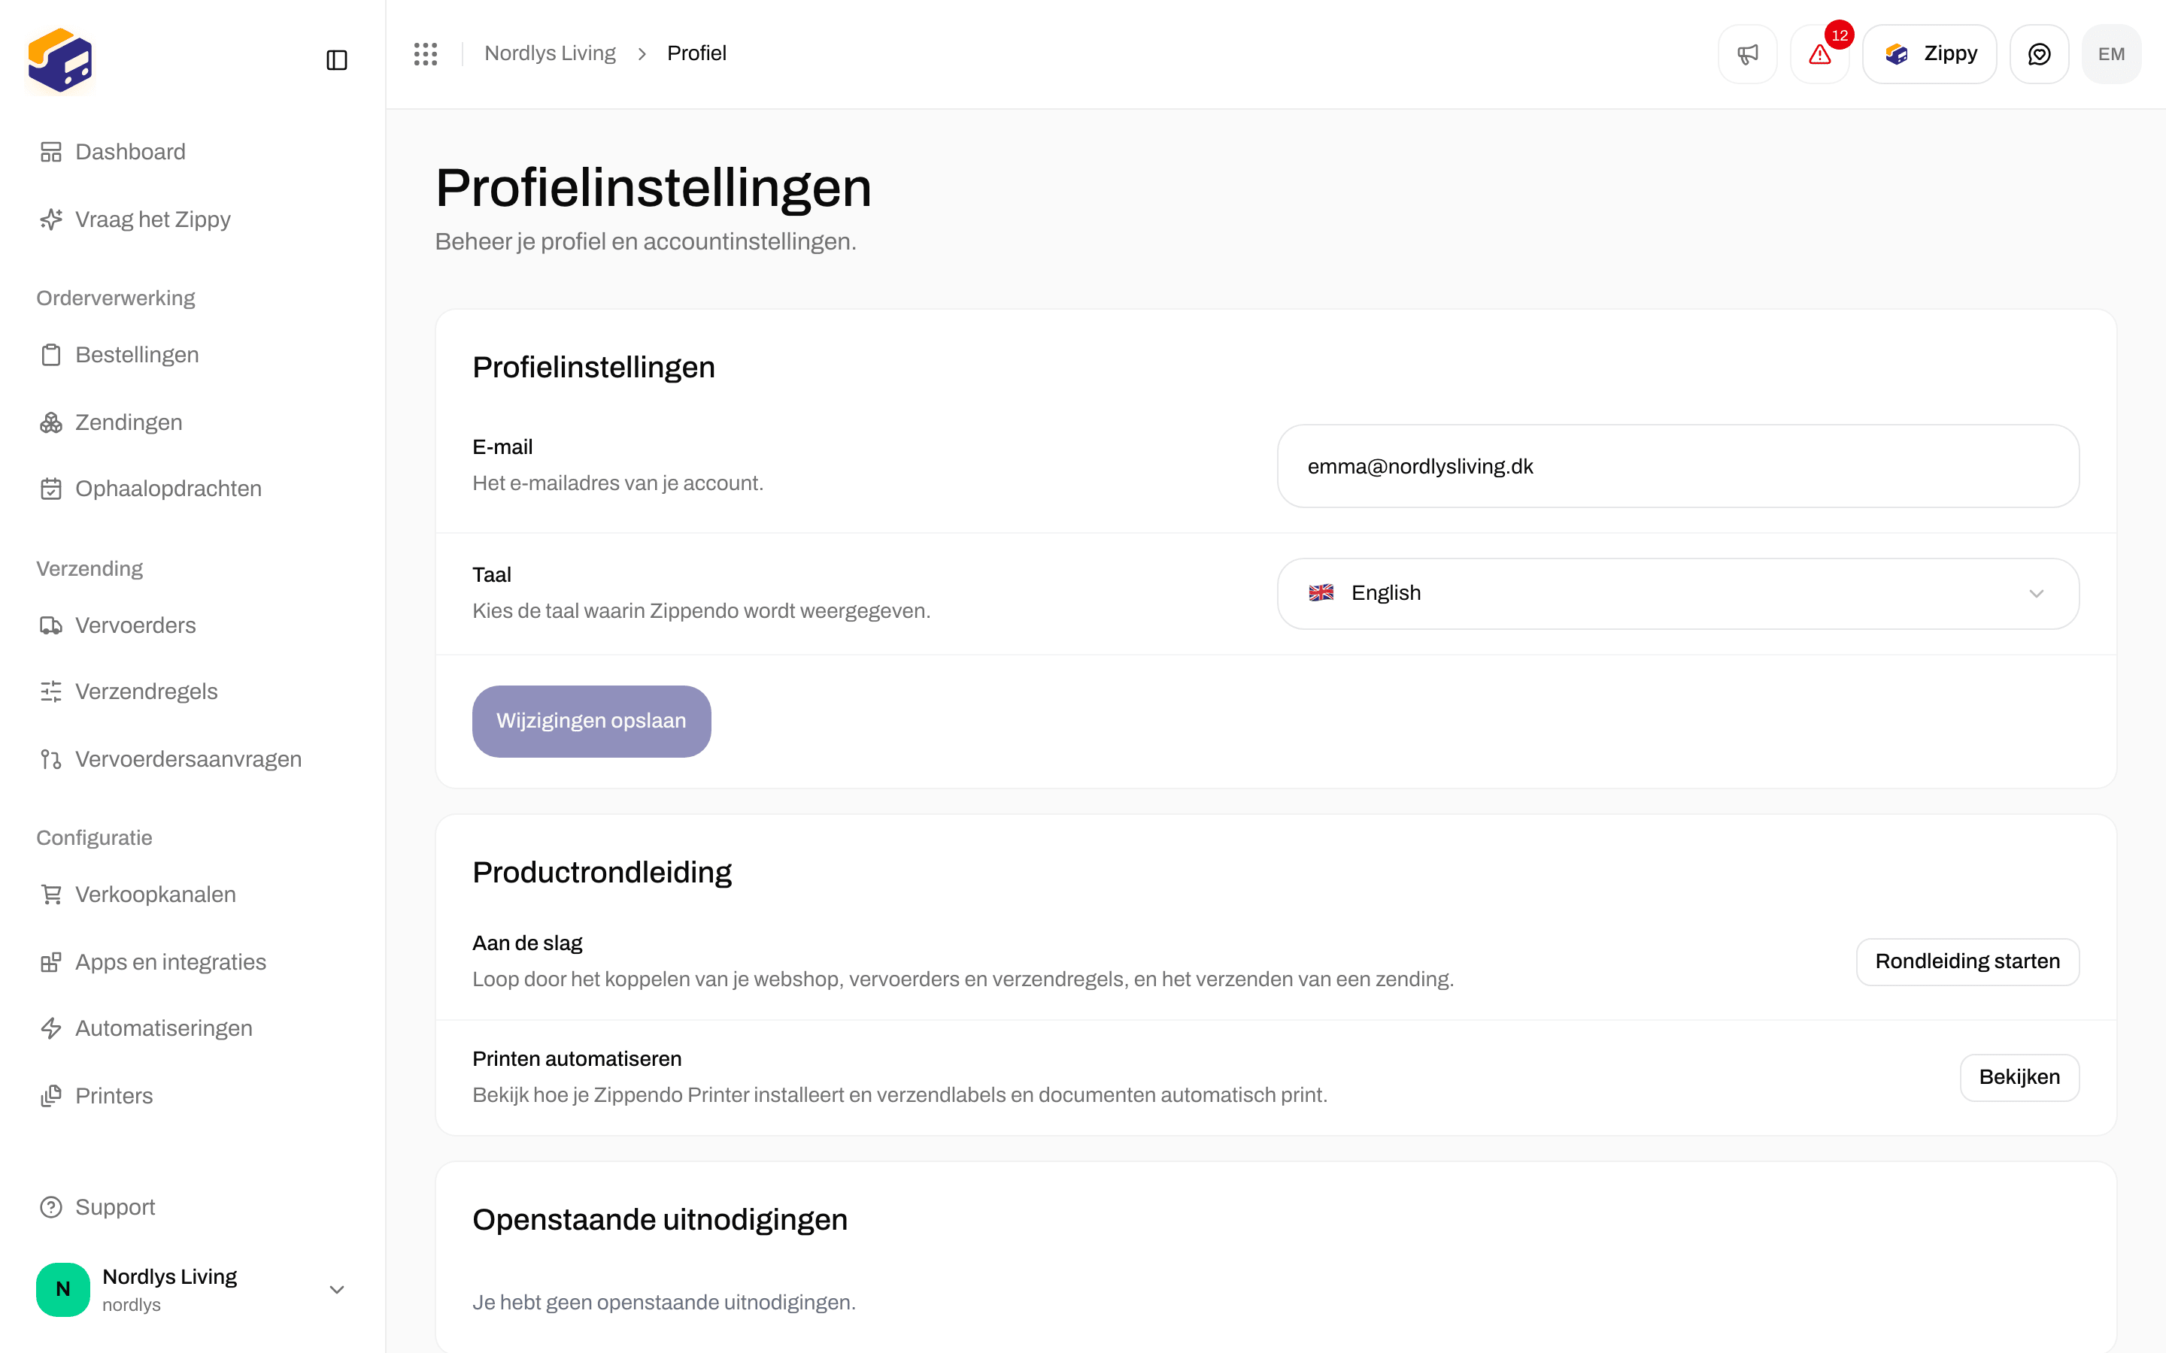The image size is (2166, 1353).
Task: Open the chat support icon
Action: pyautogui.click(x=2039, y=53)
